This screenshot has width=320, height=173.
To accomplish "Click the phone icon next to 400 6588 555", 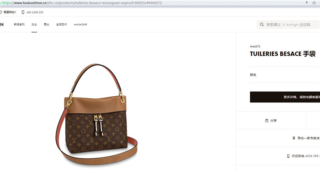I will [23, 12].
